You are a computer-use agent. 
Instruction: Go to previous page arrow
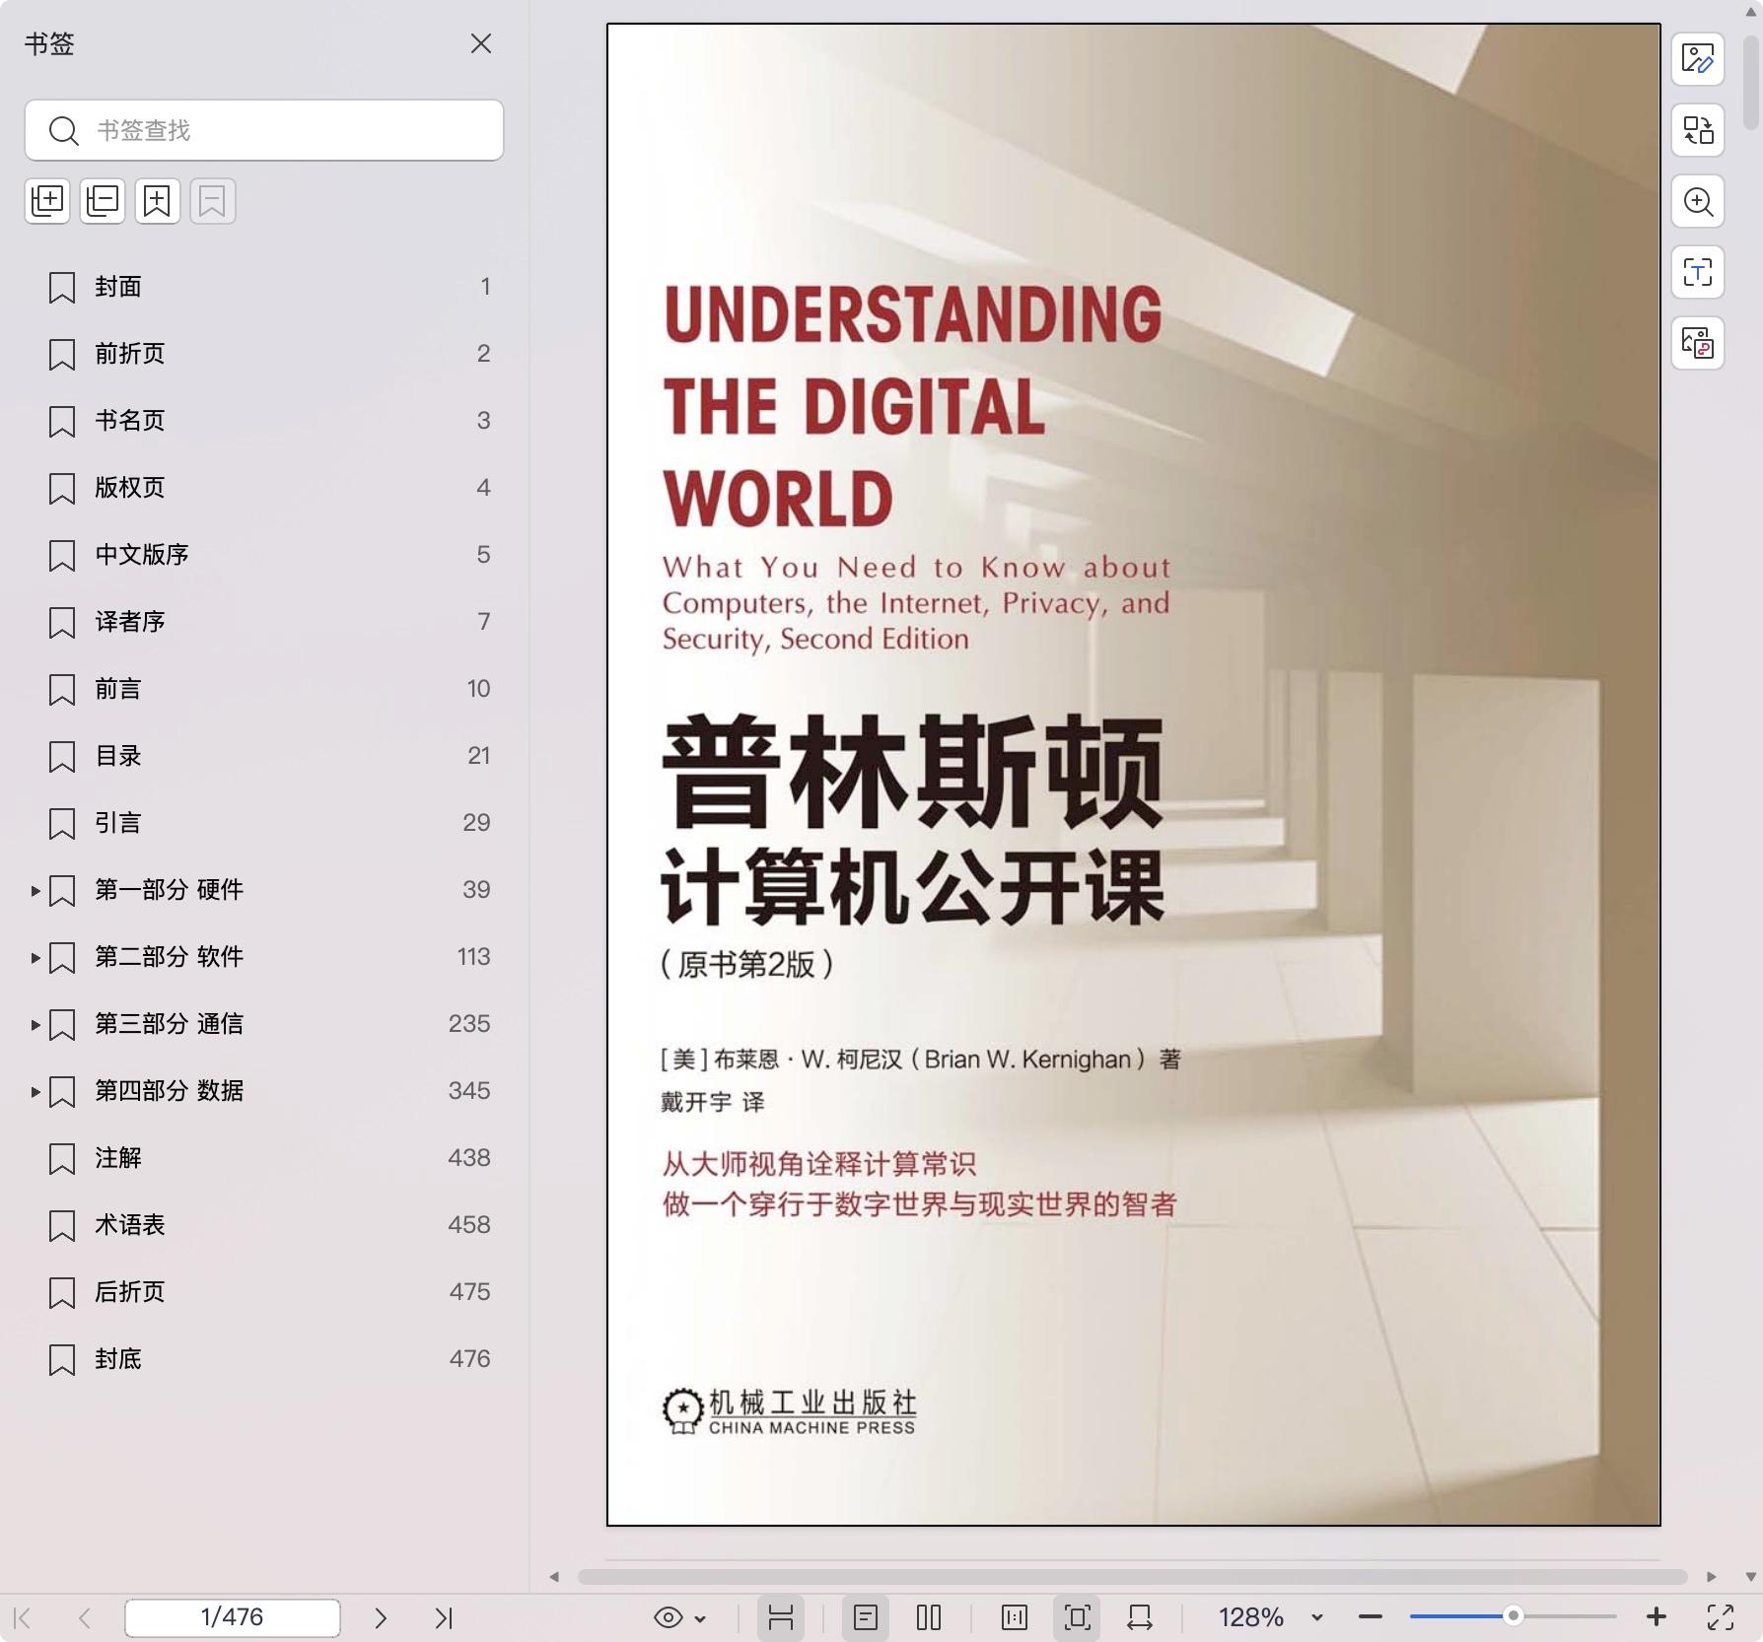[x=85, y=1617]
